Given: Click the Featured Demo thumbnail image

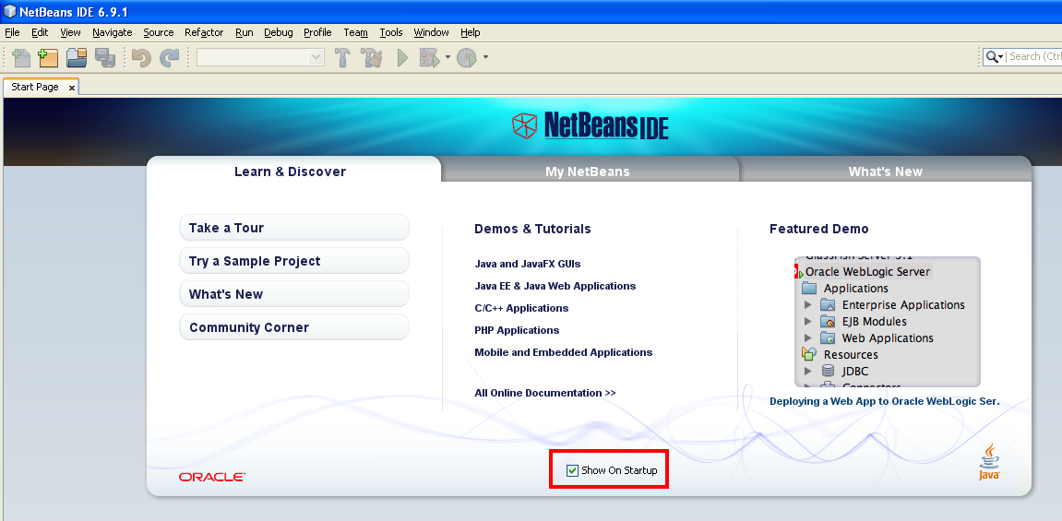Looking at the screenshot, I should coord(888,322).
